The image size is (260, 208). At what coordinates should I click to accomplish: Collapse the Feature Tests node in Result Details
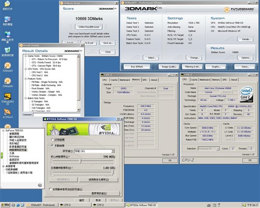[x=25, y=79]
